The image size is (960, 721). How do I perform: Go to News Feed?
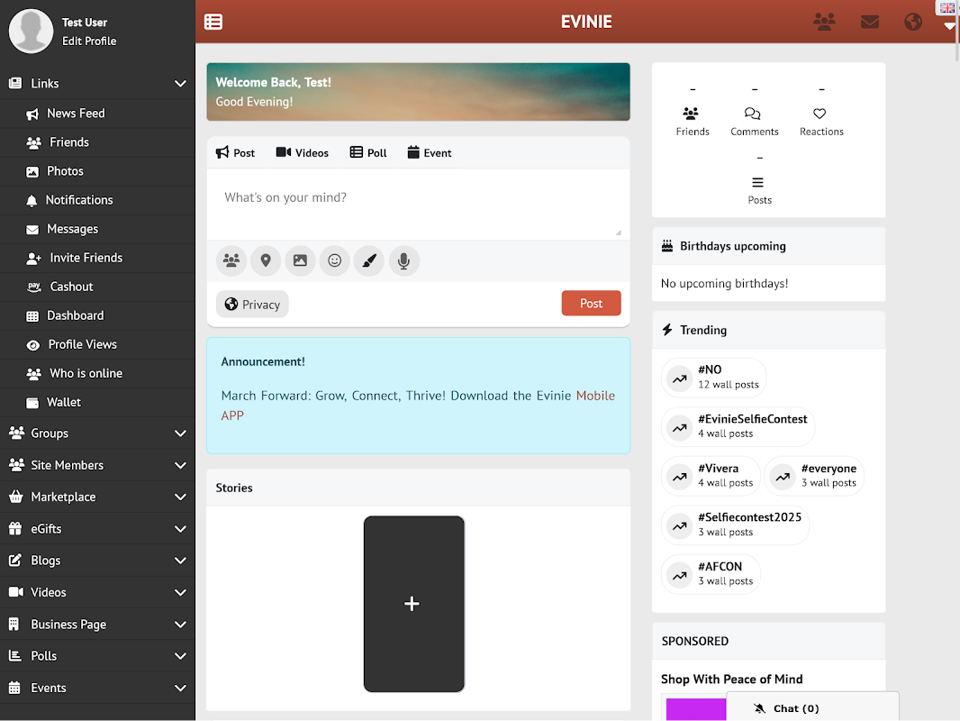[x=98, y=114]
